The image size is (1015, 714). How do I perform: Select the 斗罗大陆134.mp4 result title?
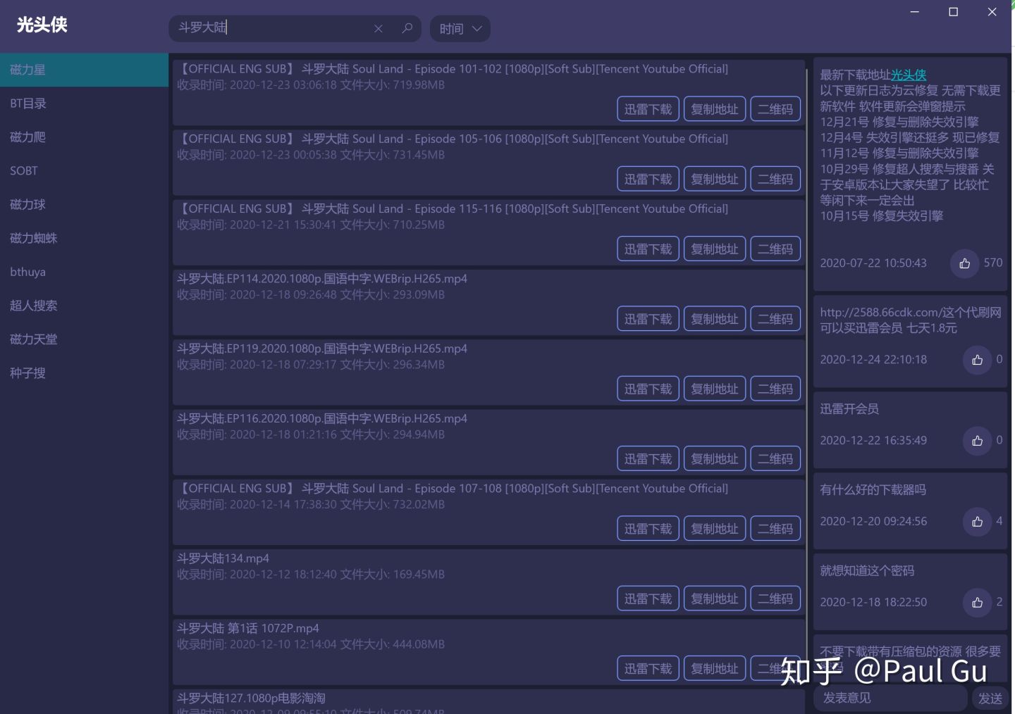pyautogui.click(x=223, y=558)
